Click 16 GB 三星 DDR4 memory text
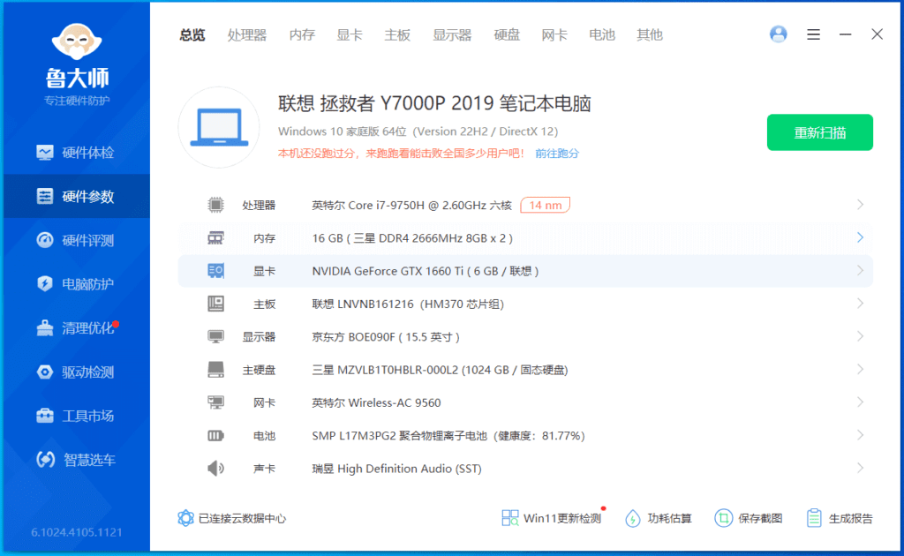 (x=412, y=238)
